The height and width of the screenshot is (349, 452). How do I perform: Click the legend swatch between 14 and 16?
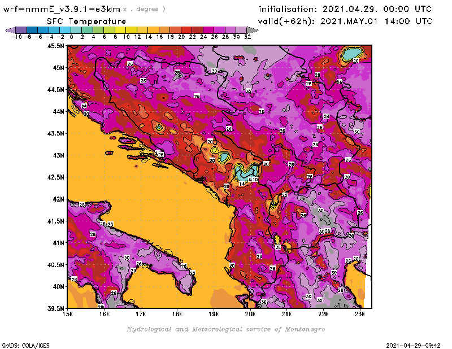coord(153,30)
